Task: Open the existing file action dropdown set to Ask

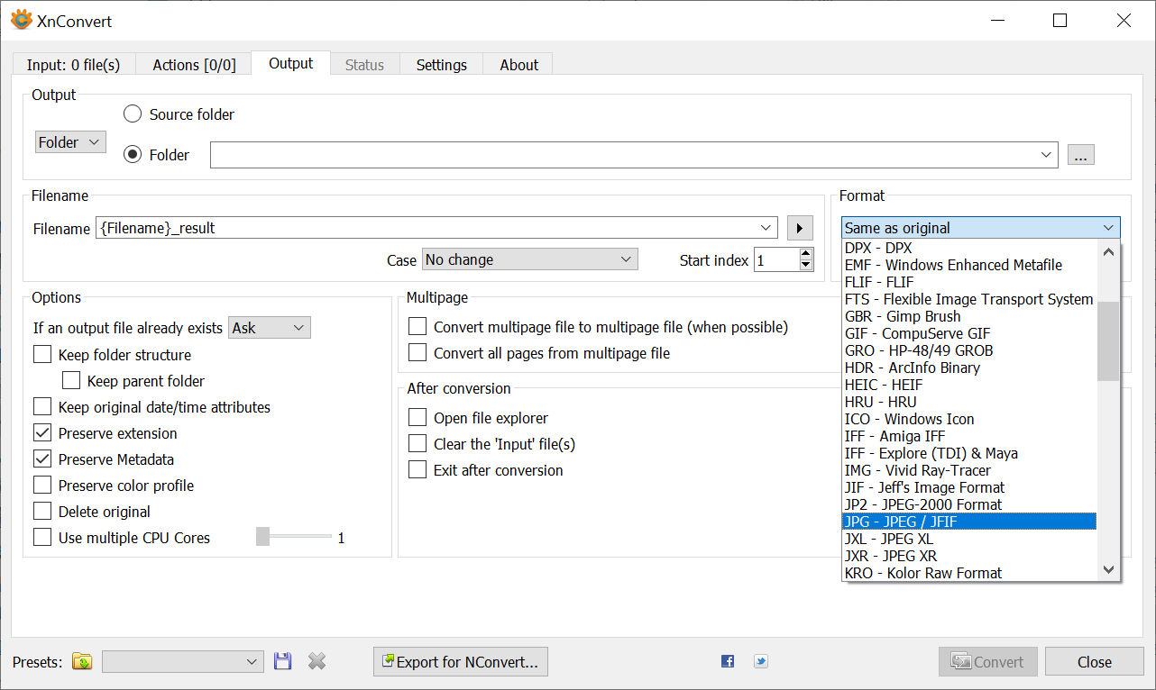Action: (270, 328)
